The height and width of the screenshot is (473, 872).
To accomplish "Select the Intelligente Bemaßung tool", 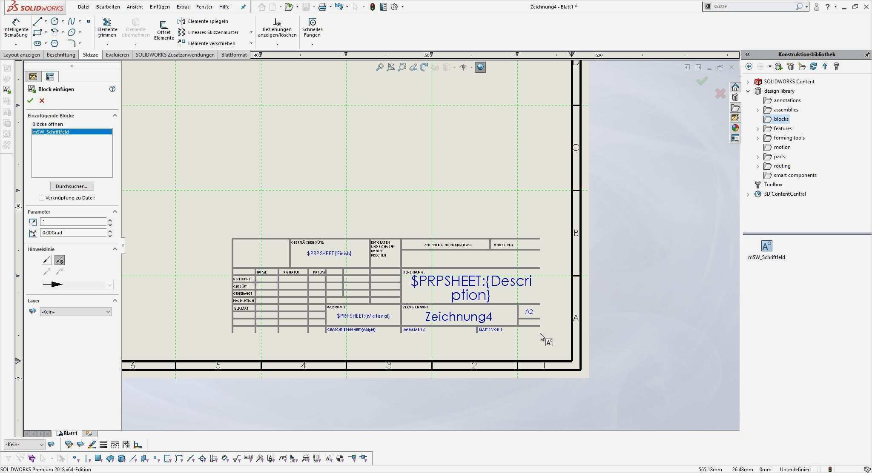I will coord(16,28).
